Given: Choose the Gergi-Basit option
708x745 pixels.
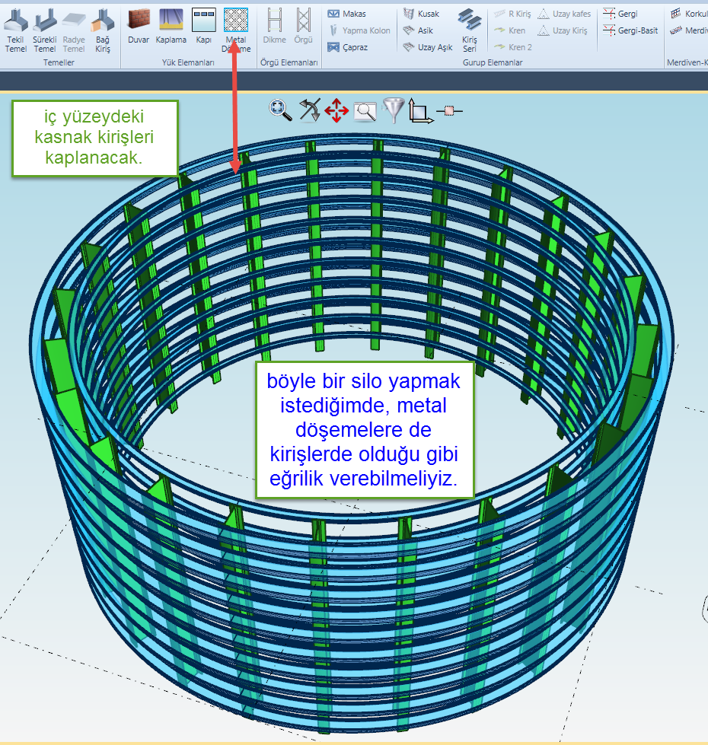Looking at the screenshot, I should (630, 30).
